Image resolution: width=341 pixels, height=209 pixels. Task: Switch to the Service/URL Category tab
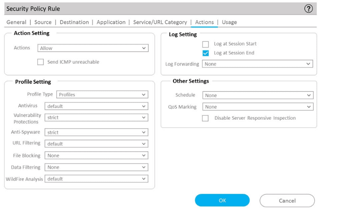tap(160, 23)
